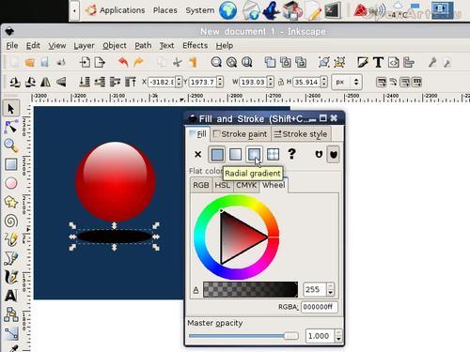Select the Spiral tool
Viewport: 470px width, 352px height.
(11, 221)
